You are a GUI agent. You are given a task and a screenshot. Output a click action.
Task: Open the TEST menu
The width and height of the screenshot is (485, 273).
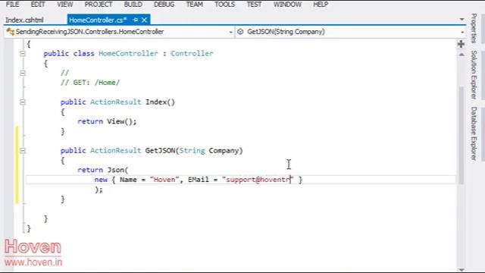[254, 5]
